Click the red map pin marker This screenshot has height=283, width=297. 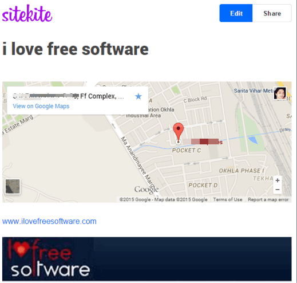click(178, 132)
